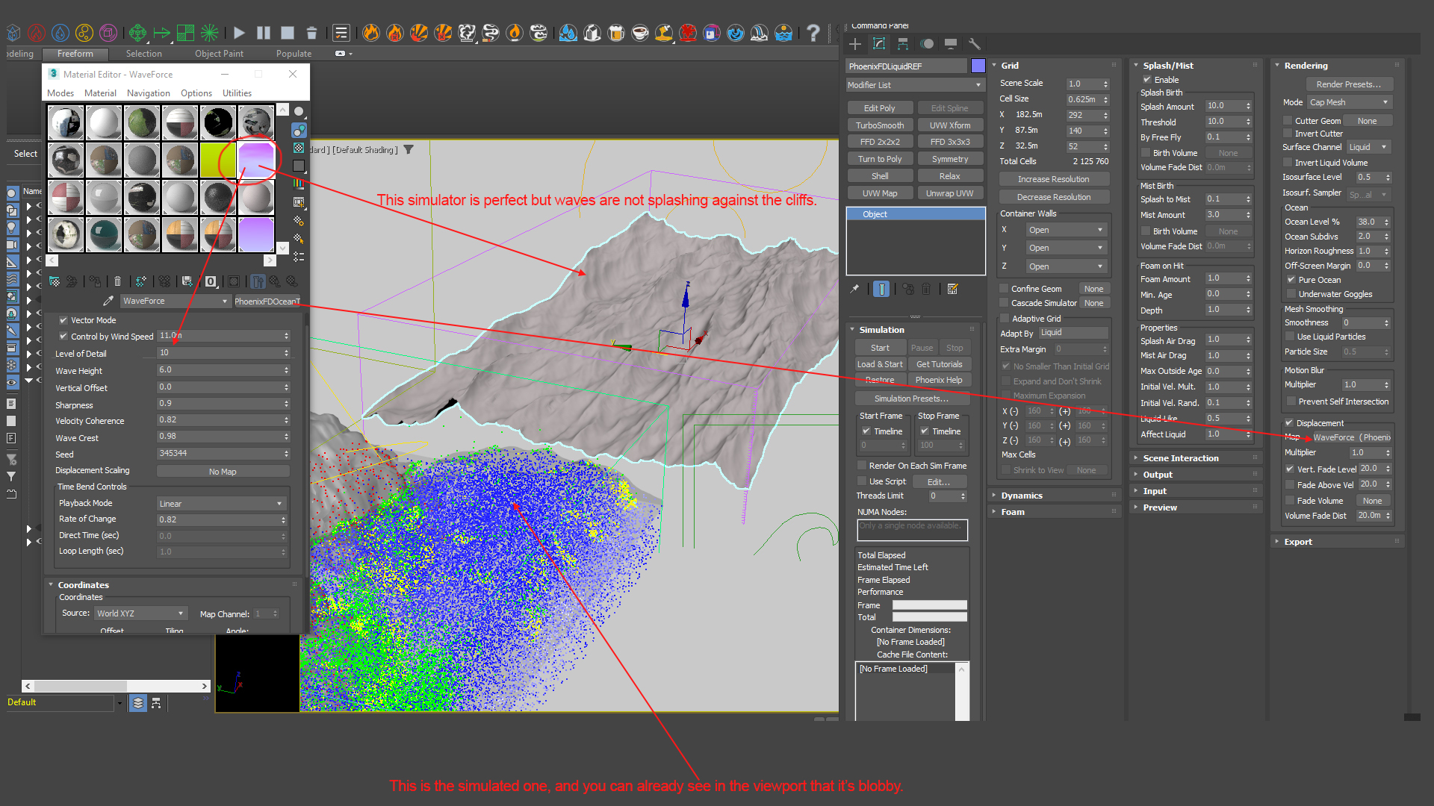1434x806 pixels.
Task: Click the TurboSmooth modifier button
Action: (x=880, y=125)
